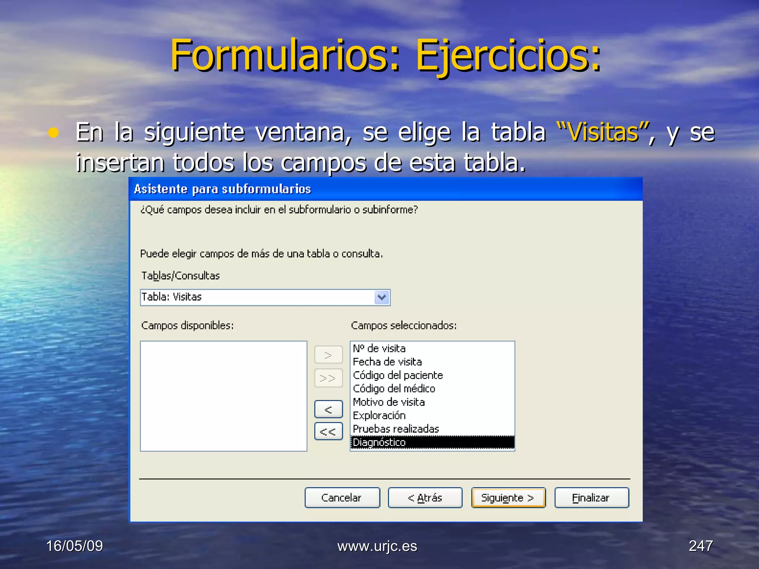This screenshot has width=759, height=569.
Task: Click inside the empty Campos disponibles list
Action: [x=223, y=396]
